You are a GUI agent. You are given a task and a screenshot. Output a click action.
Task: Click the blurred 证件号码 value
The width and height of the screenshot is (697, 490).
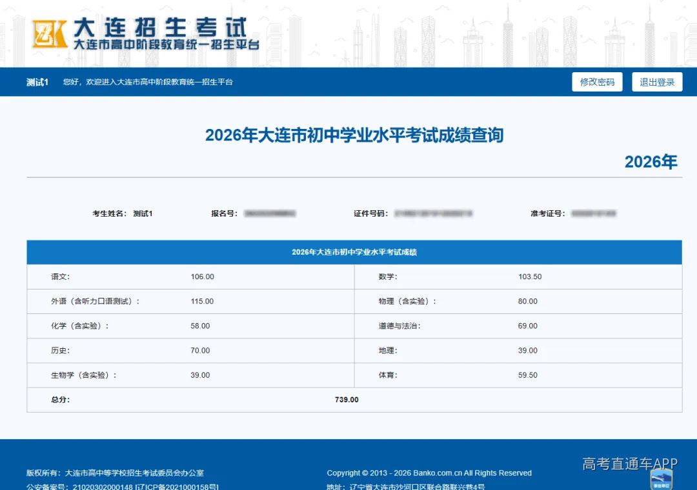coord(434,213)
